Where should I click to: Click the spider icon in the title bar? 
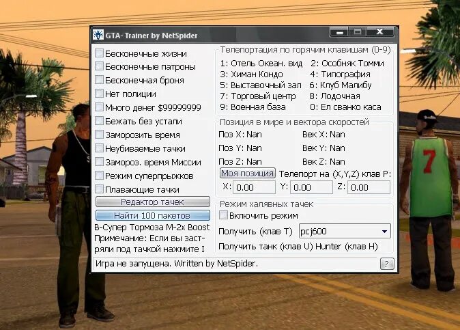click(x=98, y=35)
